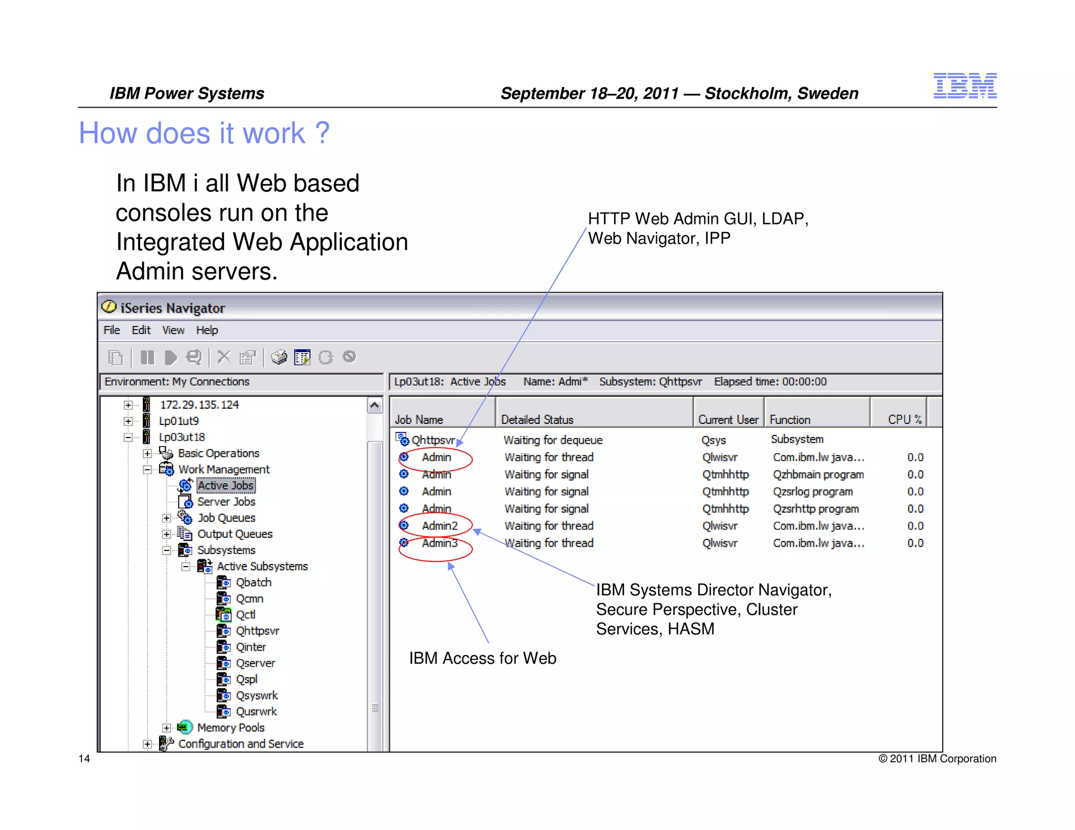Collapse the Work Management node
This screenshot has width=1075, height=830.
147,470
